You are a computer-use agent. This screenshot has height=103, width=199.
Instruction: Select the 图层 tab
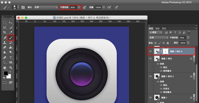(x=151, y=28)
